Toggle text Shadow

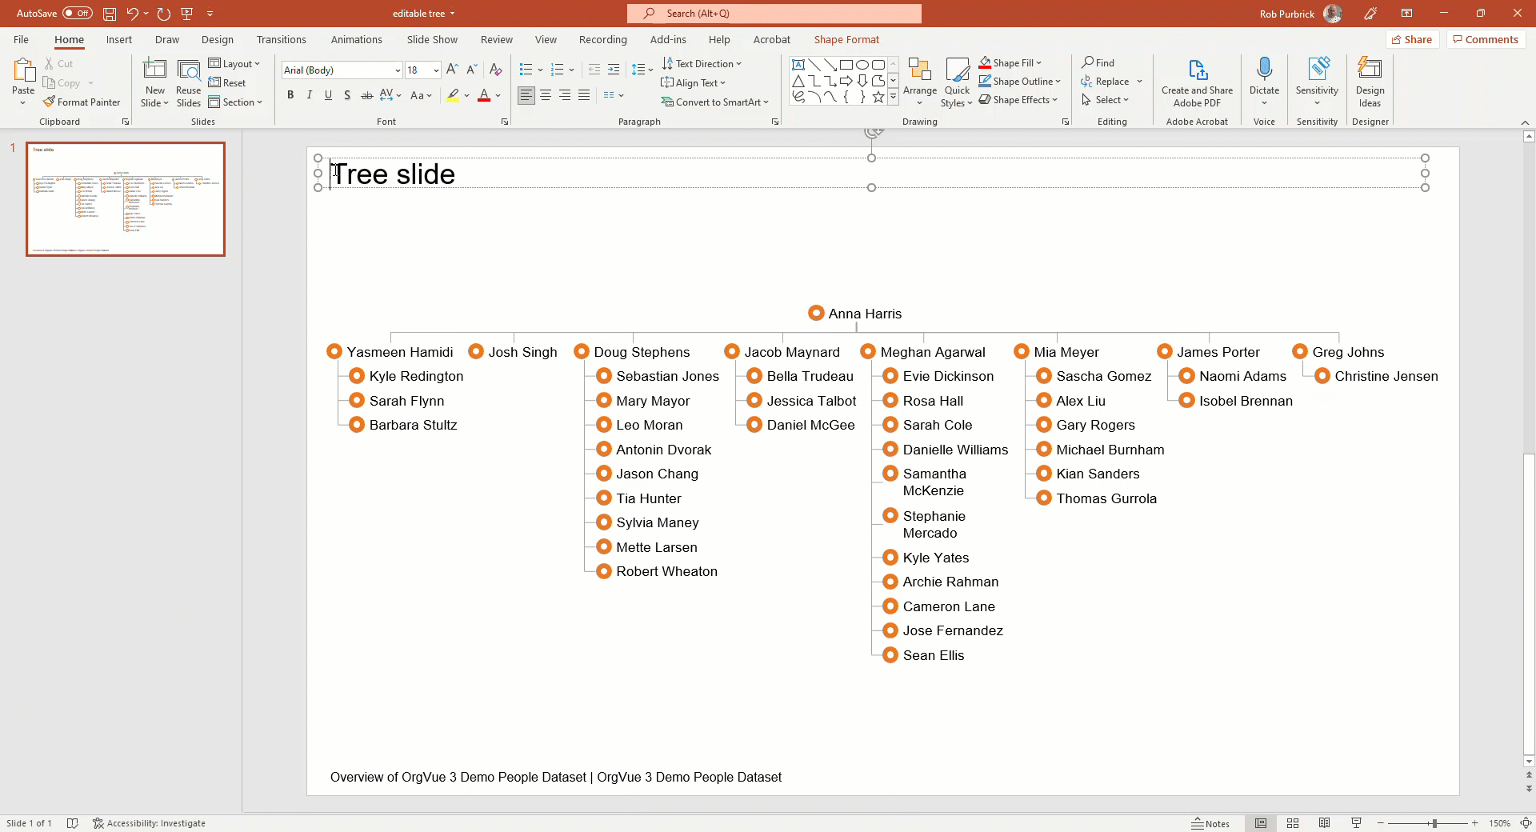tap(347, 95)
